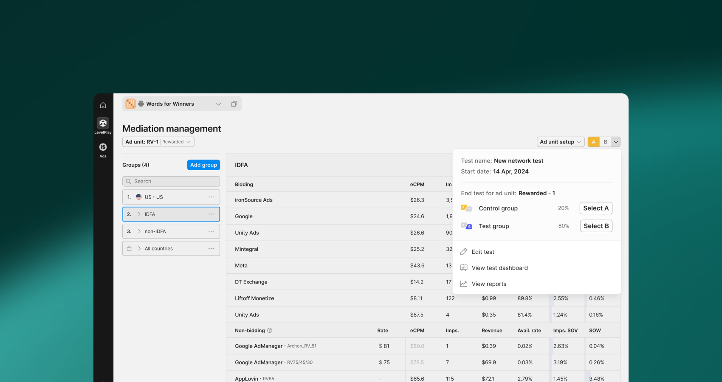Click the Add group button
Viewport: 722px width, 382px height.
[203, 165]
